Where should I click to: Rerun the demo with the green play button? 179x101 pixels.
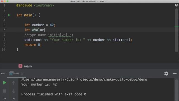pos(4,82)
